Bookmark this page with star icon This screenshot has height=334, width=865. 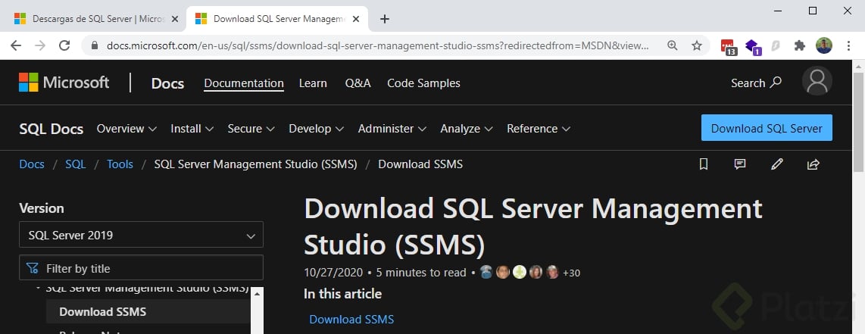(x=697, y=45)
